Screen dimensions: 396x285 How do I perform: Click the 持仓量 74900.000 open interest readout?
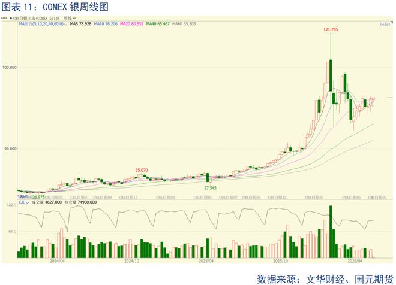(x=80, y=202)
